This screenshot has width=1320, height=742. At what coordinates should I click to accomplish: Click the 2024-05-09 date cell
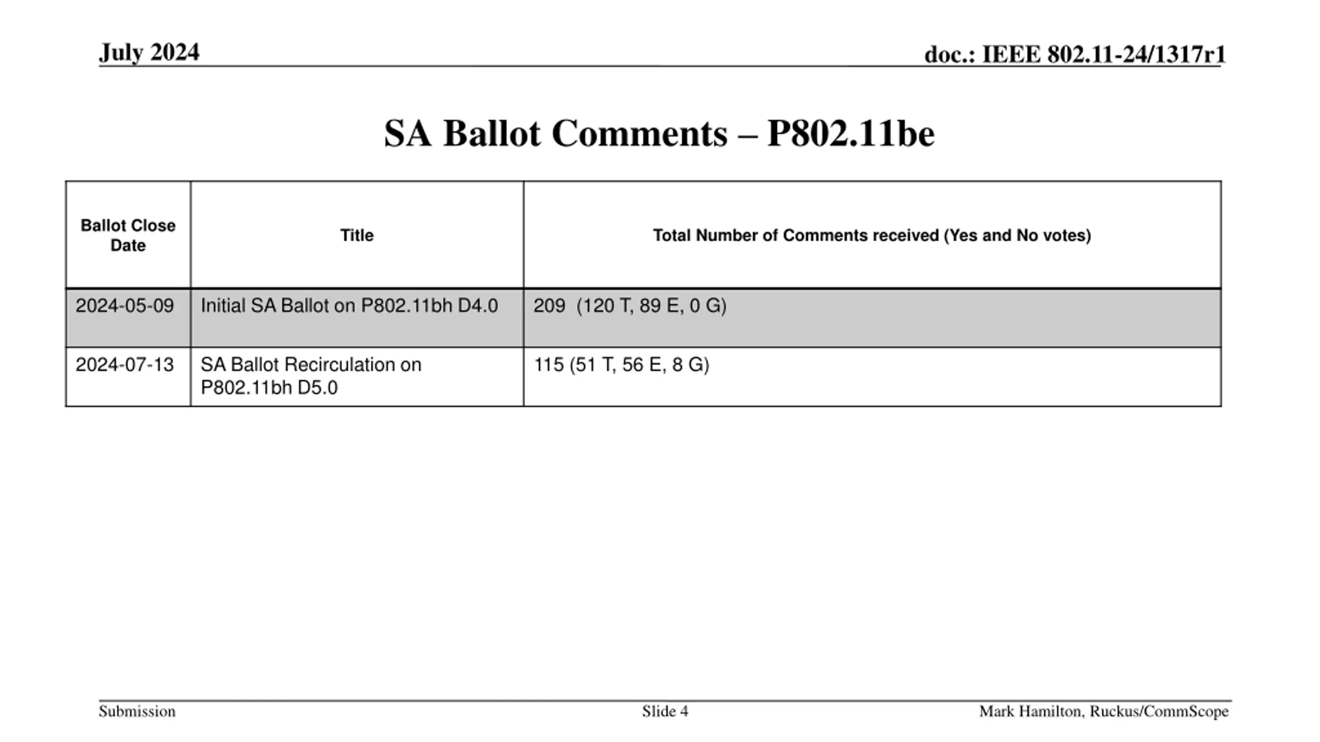(125, 306)
